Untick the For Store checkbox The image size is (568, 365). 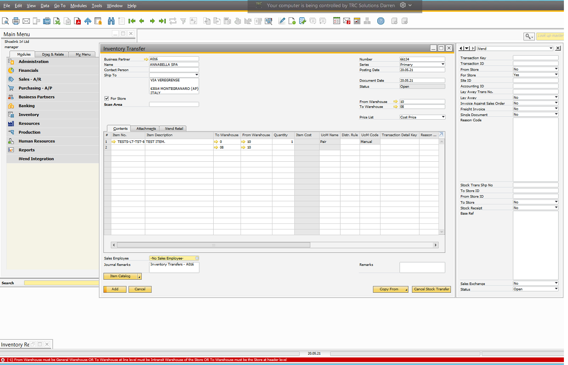(107, 98)
